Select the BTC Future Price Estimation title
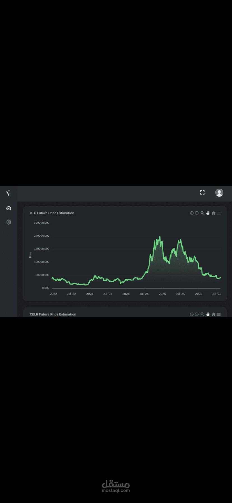 52,213
